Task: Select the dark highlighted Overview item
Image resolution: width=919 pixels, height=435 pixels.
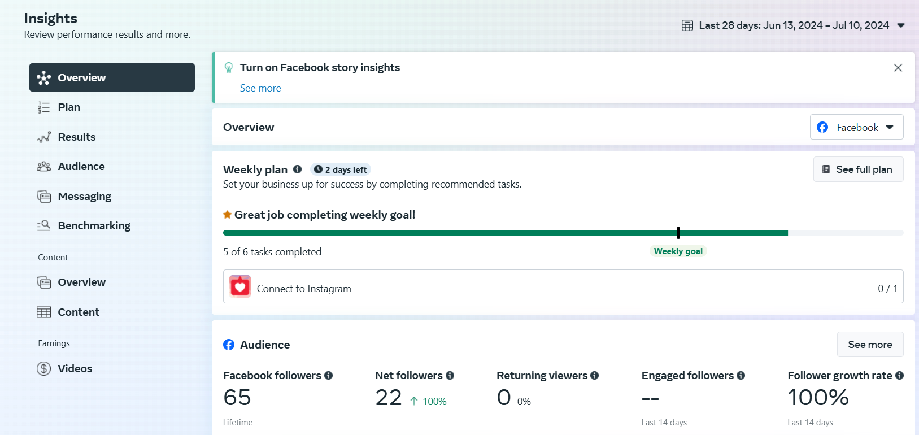Action: tap(112, 77)
